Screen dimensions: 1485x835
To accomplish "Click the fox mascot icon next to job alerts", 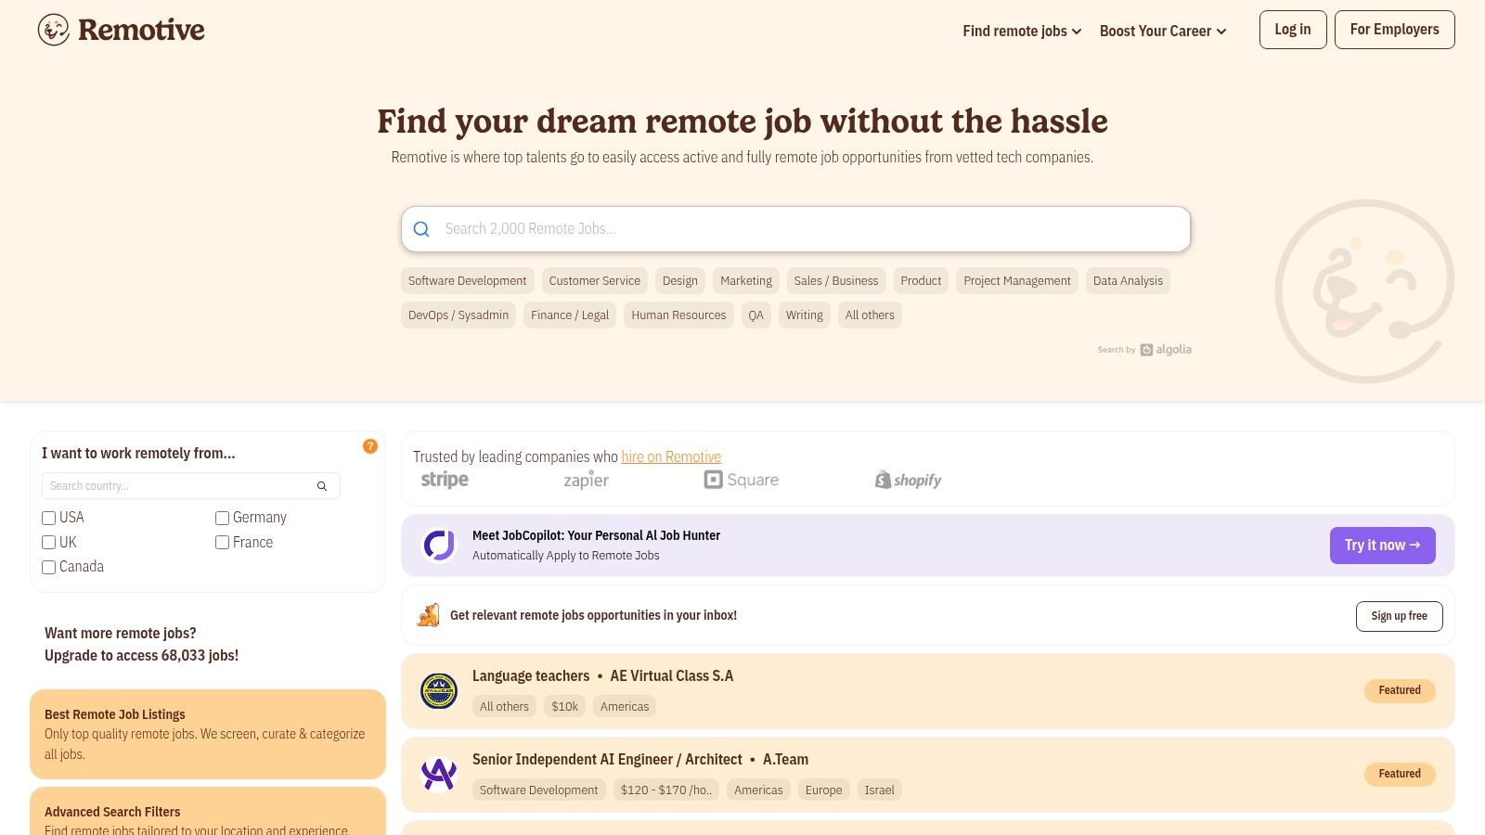I will (x=428, y=615).
